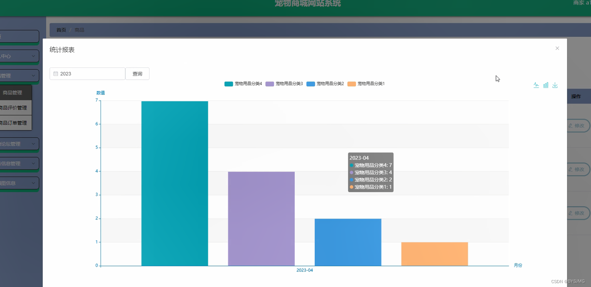Screen dimensions: 591x287
Task: Click the topmost 修改 button in the 操作 column
Action: coord(578,126)
